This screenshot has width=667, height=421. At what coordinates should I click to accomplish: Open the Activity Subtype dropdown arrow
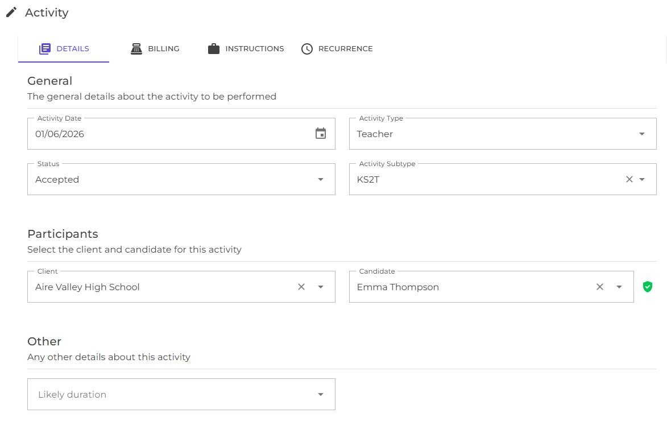(x=642, y=180)
